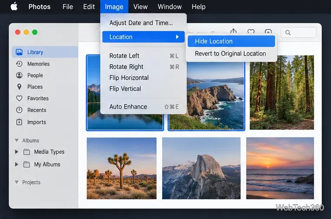Viewport: 331px width, 219px height.
Task: Choose Flip Horizontal
Action: click(x=144, y=78)
